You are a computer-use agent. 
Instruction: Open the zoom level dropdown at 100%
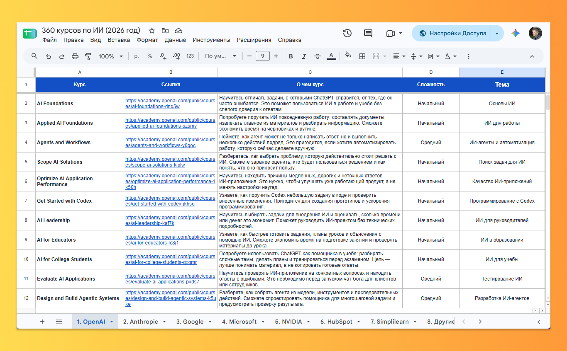pyautogui.click(x=110, y=56)
